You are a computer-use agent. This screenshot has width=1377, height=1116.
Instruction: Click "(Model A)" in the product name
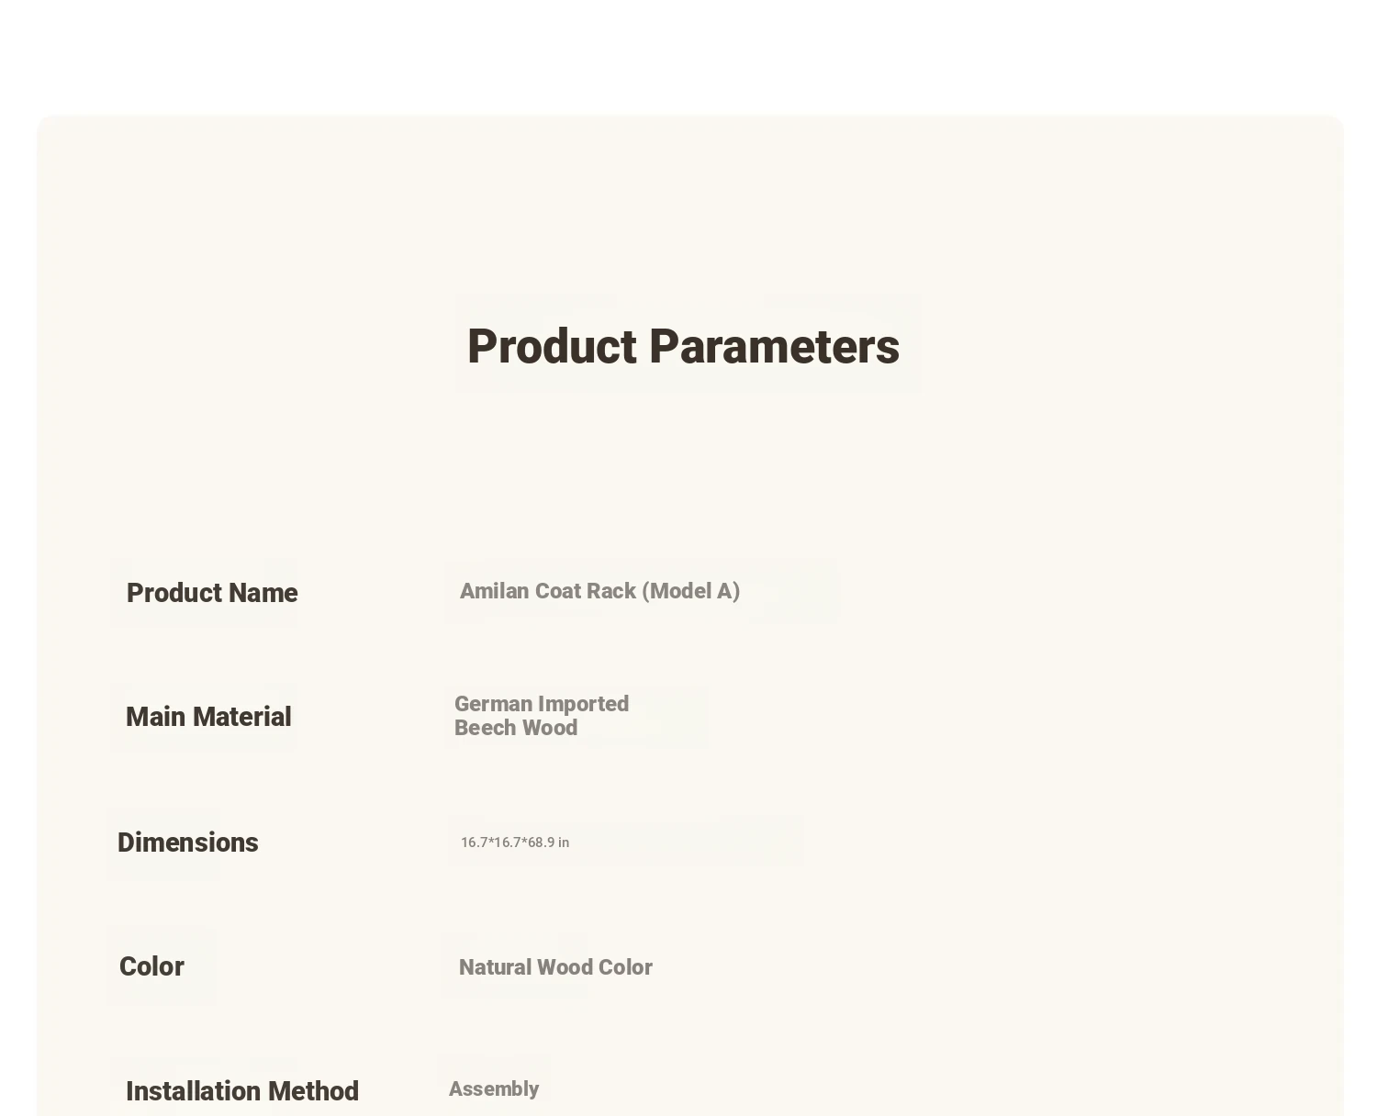click(691, 591)
